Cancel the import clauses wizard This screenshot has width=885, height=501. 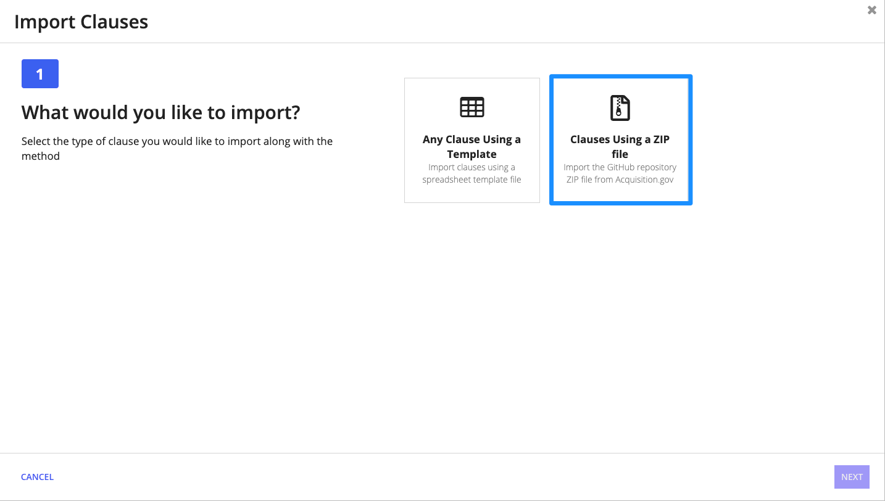[x=38, y=477]
